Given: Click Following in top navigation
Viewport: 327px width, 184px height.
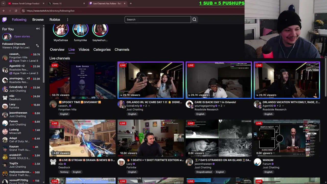Looking at the screenshot, I should click(19, 20).
